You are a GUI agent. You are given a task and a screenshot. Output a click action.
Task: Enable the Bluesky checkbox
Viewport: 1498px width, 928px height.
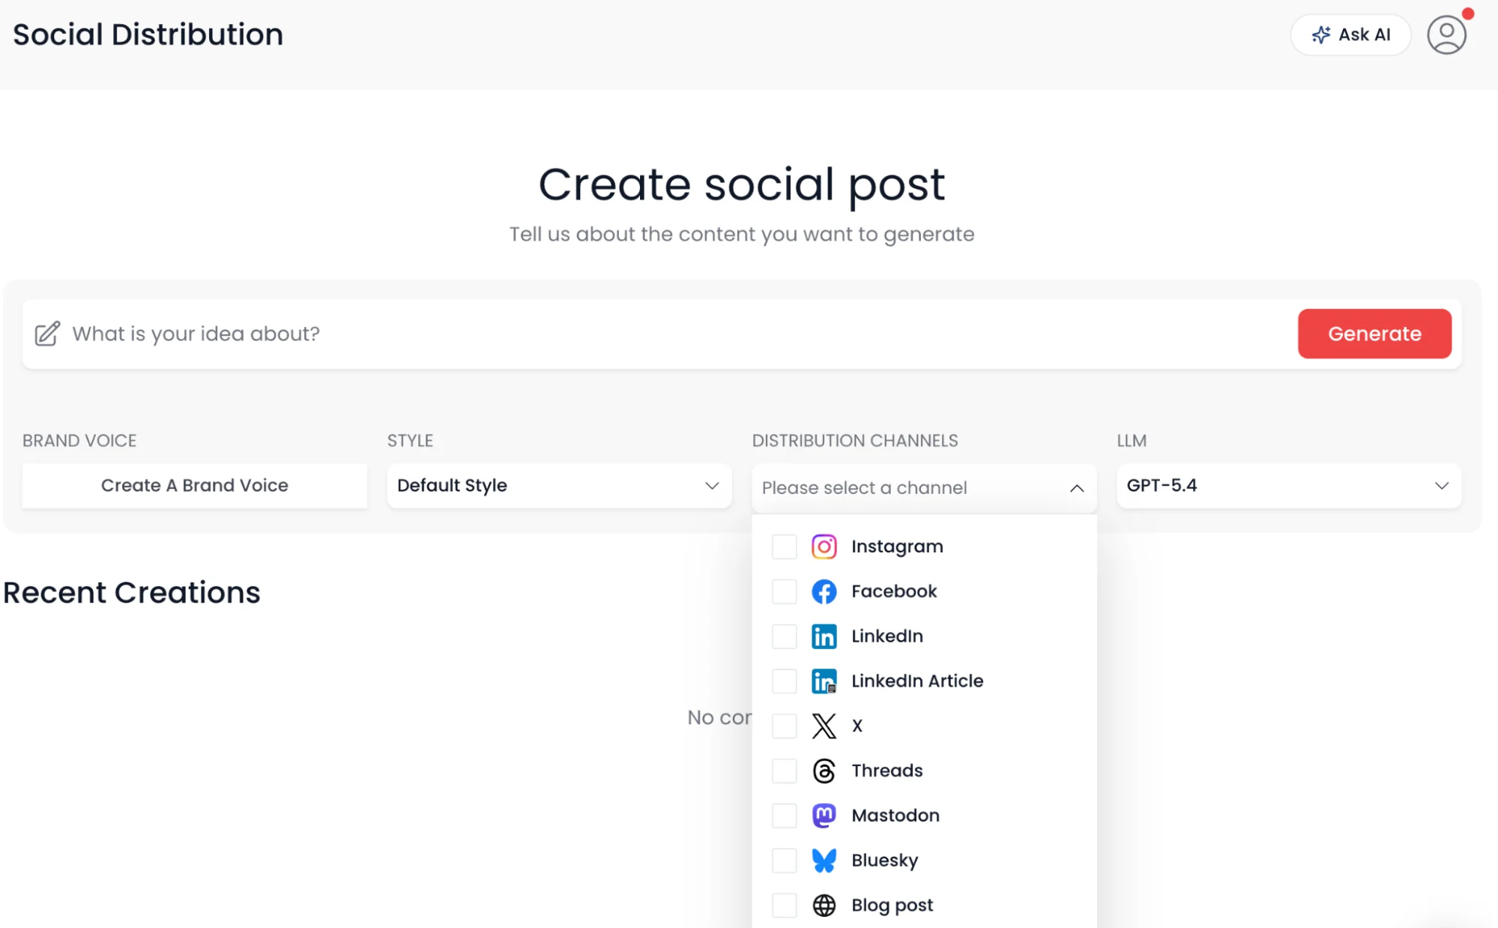coord(784,861)
